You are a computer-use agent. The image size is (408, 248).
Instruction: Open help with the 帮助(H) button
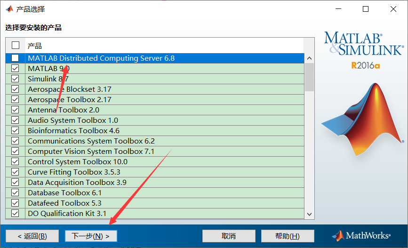[288, 236]
